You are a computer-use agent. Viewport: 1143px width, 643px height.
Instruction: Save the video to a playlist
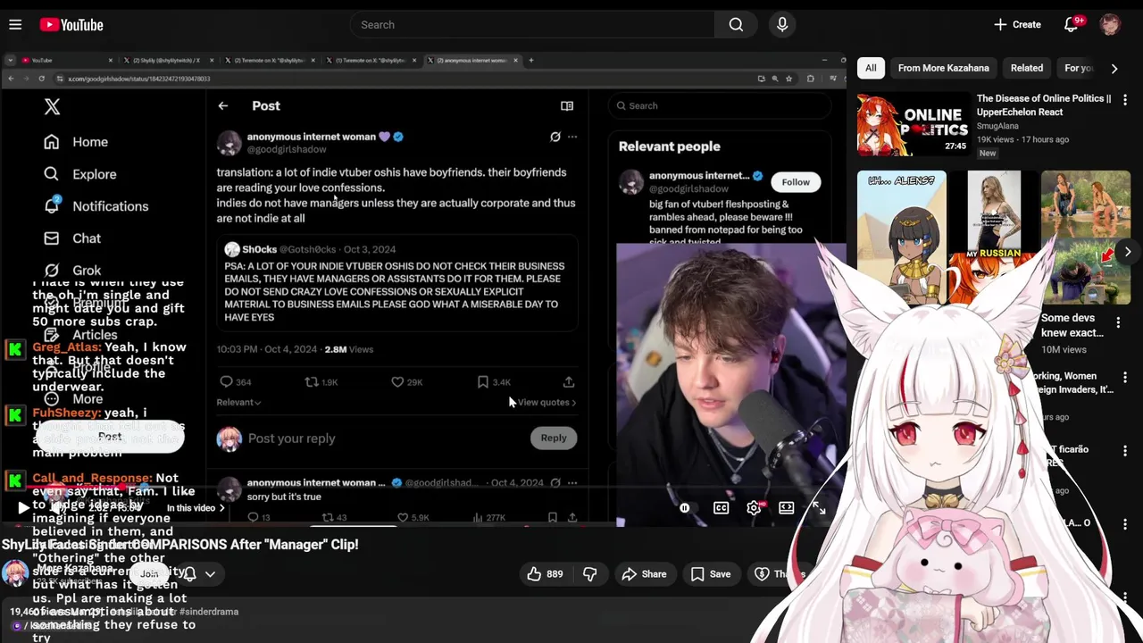[711, 574]
